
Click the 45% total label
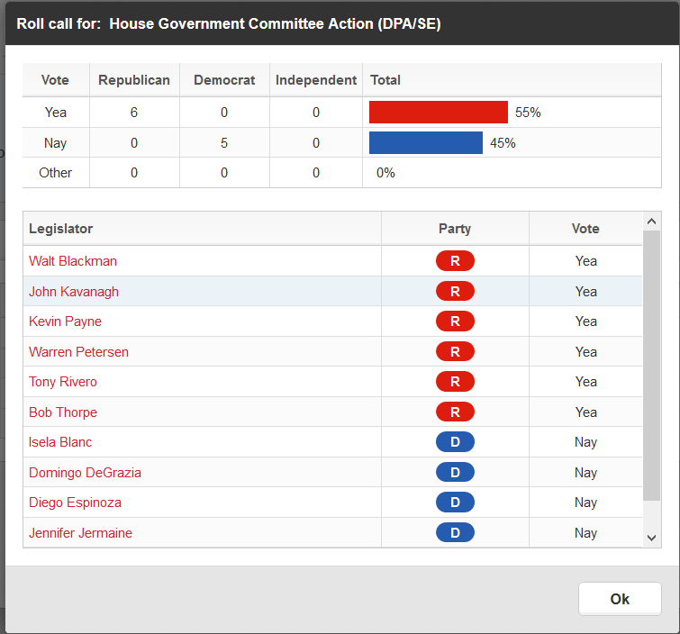click(503, 142)
